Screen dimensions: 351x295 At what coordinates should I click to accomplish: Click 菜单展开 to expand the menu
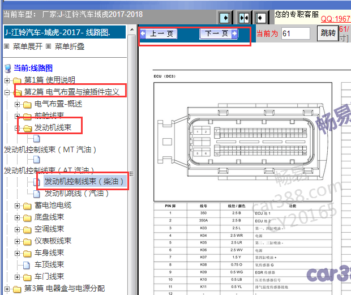click(27, 46)
